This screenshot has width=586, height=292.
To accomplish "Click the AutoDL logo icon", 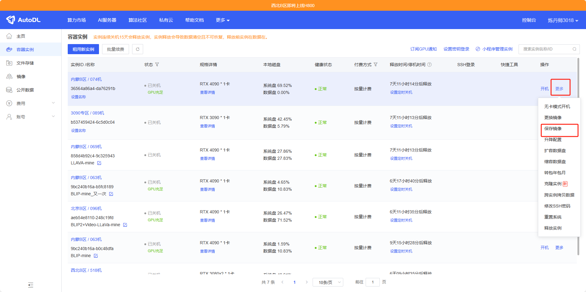I will click(11, 20).
